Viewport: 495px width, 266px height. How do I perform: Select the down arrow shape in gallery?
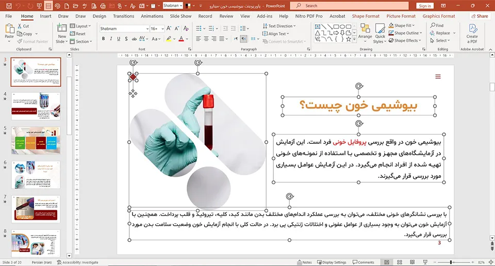(342, 33)
